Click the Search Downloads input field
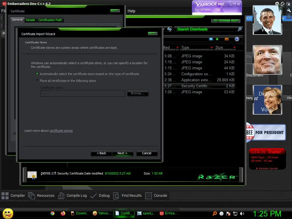The width and height of the screenshot is (292, 219). (206, 29)
